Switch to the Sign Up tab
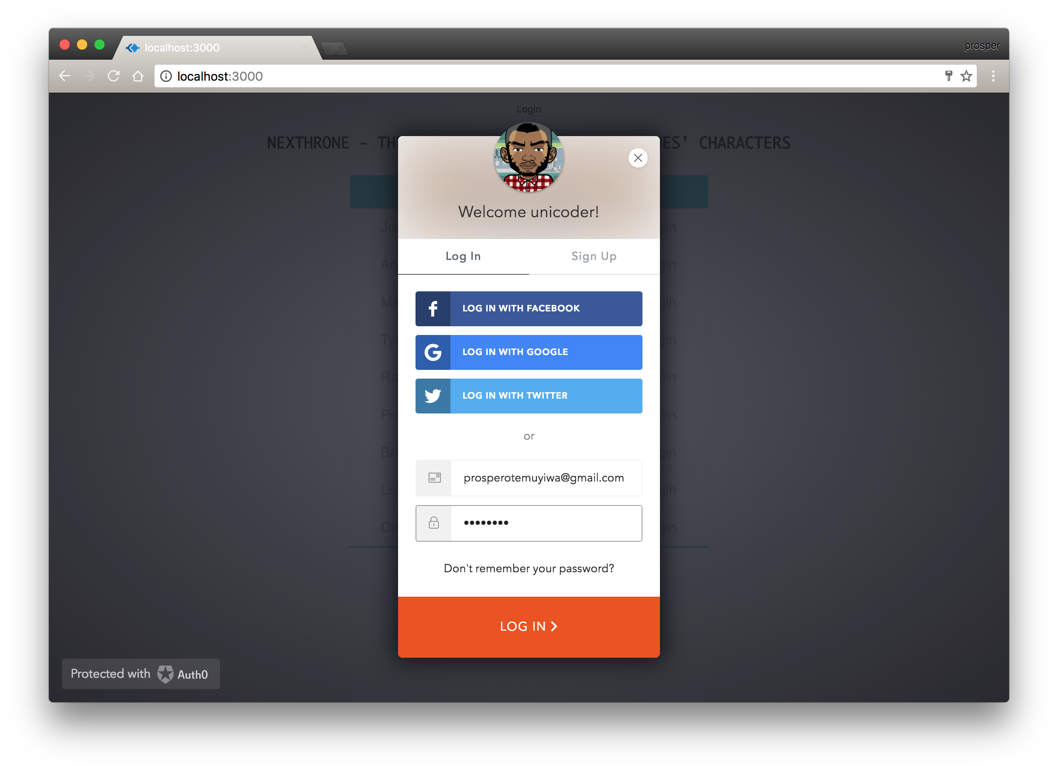The width and height of the screenshot is (1058, 772). (594, 256)
